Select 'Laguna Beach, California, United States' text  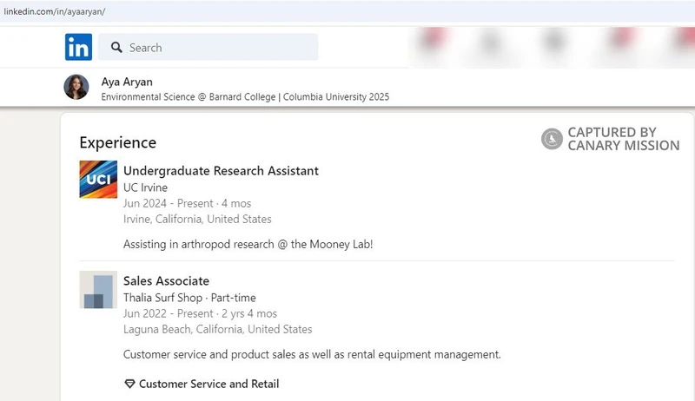(218, 329)
